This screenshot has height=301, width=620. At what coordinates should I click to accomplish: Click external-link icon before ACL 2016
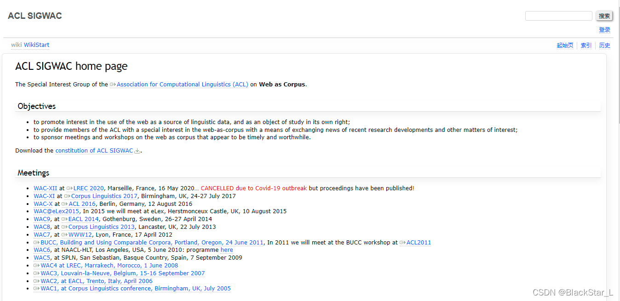point(65,204)
